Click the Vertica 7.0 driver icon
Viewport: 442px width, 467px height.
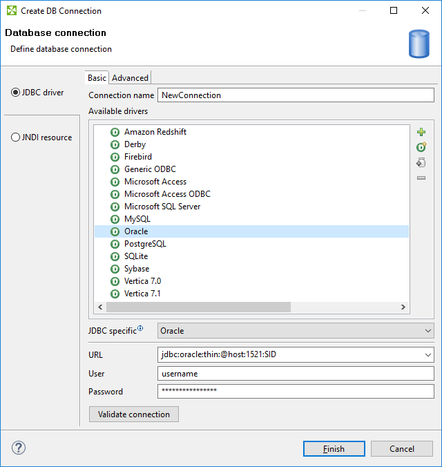[115, 281]
